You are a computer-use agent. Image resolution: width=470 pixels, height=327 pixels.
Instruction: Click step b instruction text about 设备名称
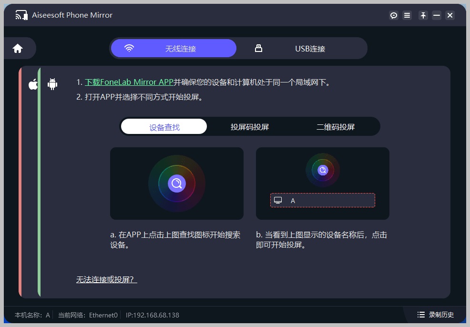321,240
